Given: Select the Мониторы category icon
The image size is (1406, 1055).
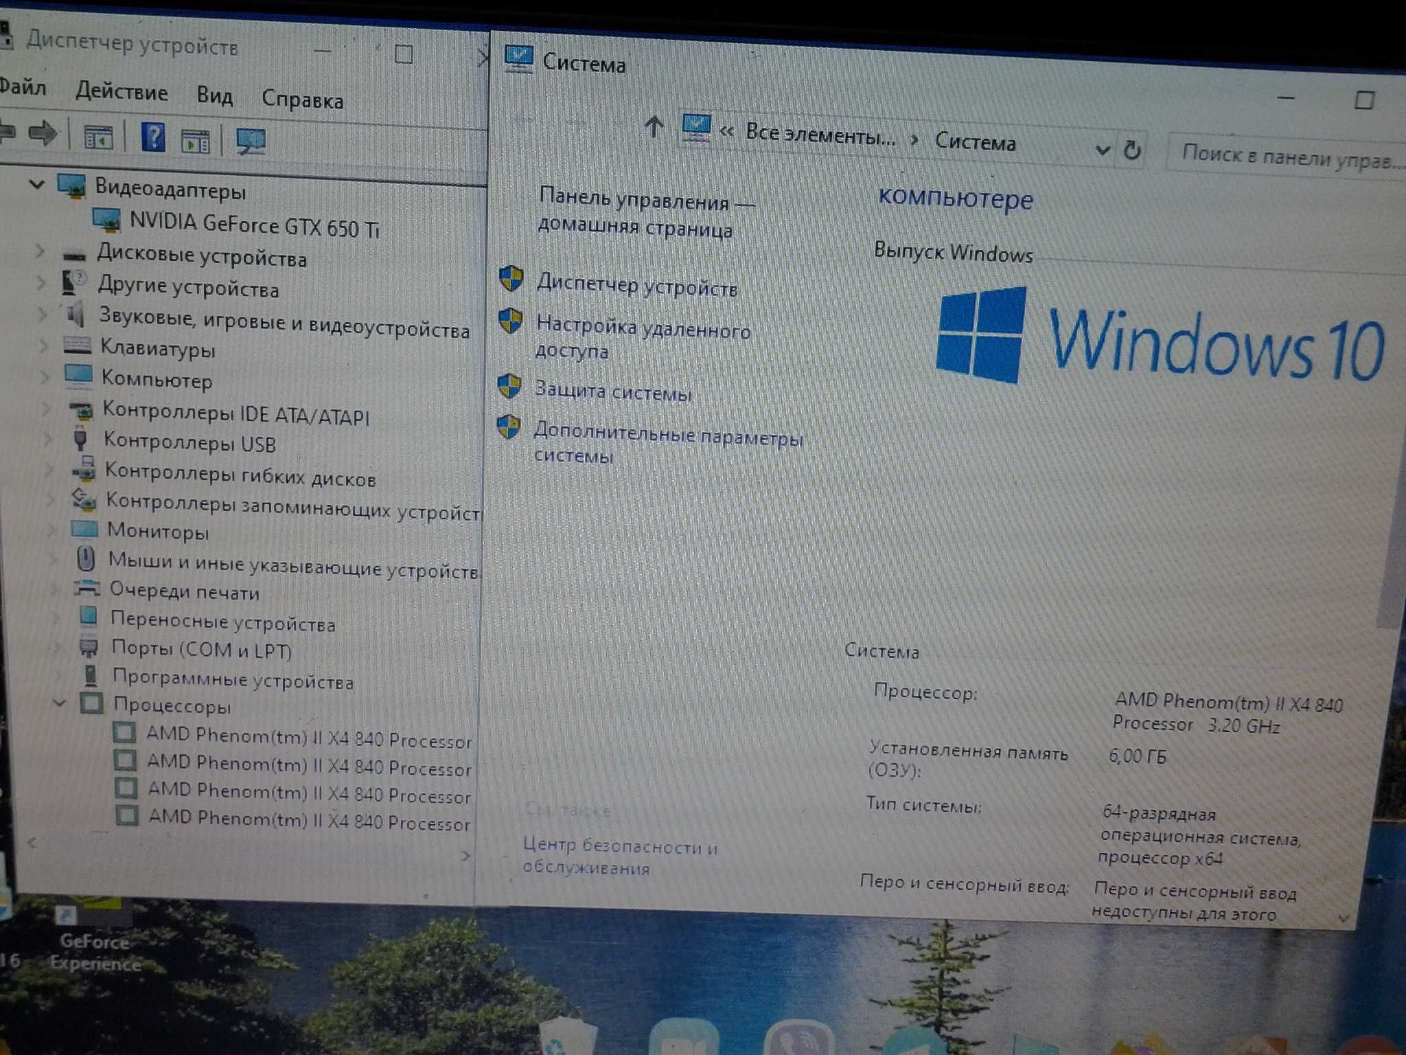Looking at the screenshot, I should [x=84, y=528].
